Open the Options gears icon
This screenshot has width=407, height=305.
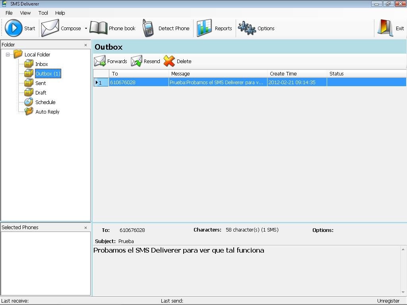pyautogui.click(x=247, y=28)
